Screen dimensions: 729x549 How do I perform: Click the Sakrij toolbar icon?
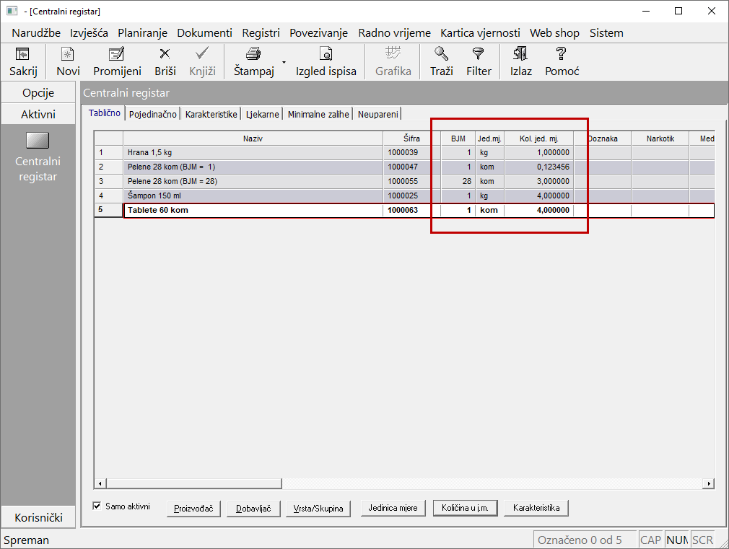click(23, 55)
